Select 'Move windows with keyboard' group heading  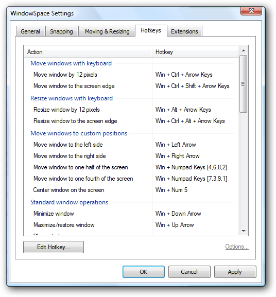pyautogui.click(x=71, y=63)
